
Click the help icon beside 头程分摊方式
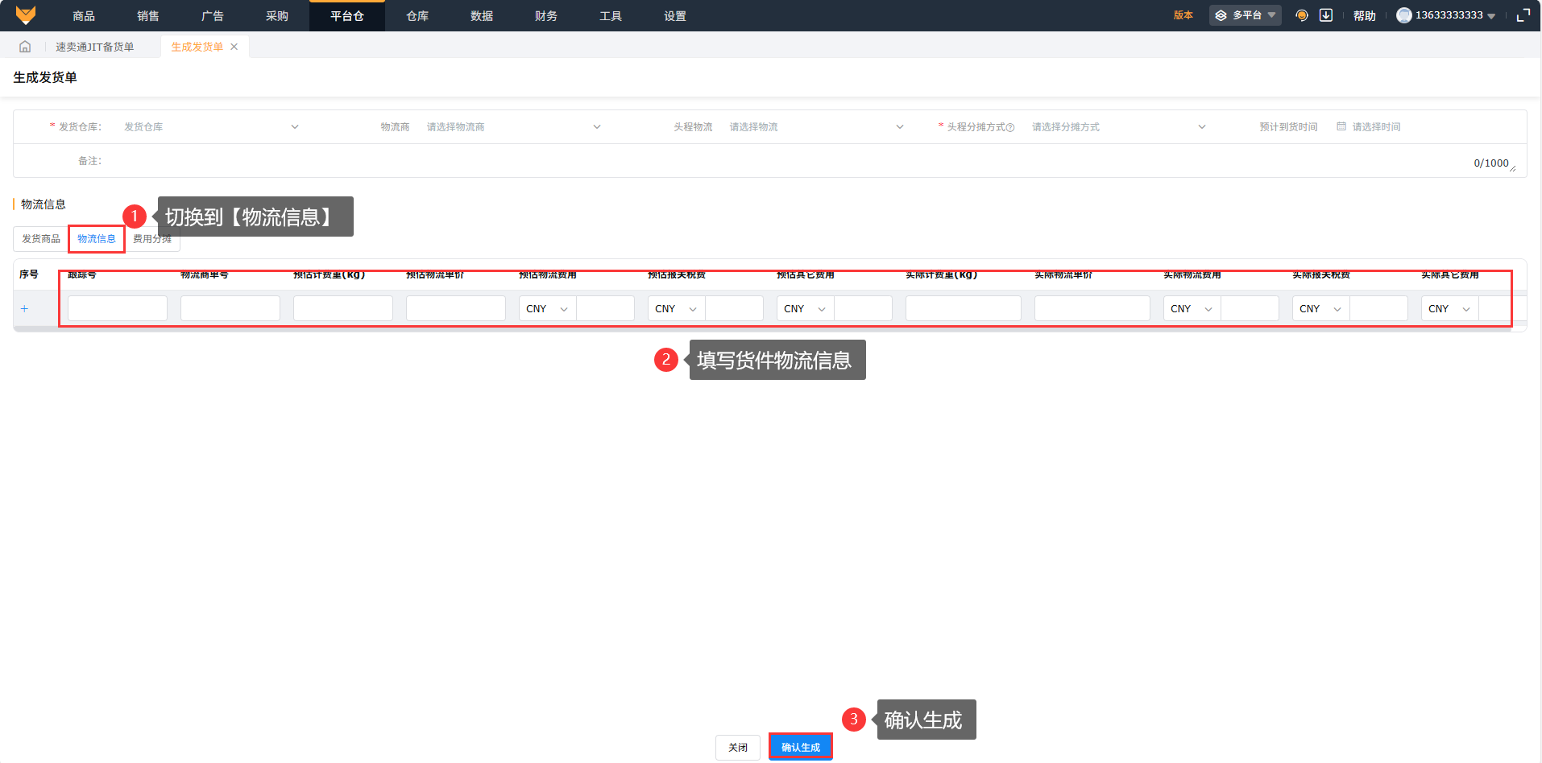[x=1010, y=127]
